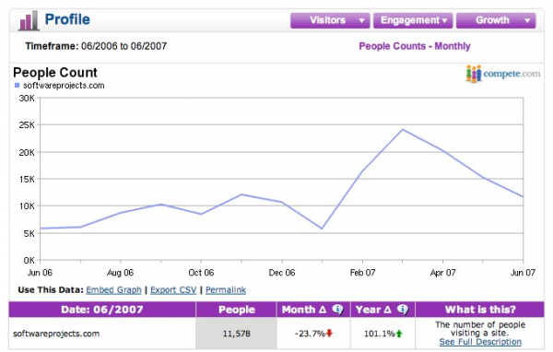Click the Embed Graph link

pyautogui.click(x=113, y=290)
